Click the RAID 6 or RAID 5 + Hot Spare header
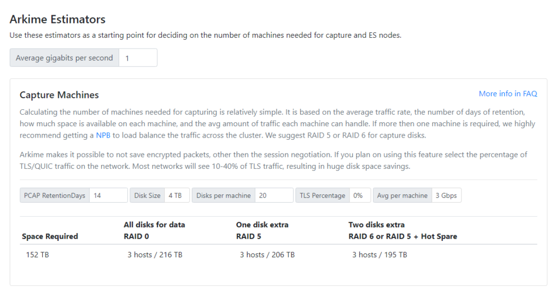 pos(403,236)
